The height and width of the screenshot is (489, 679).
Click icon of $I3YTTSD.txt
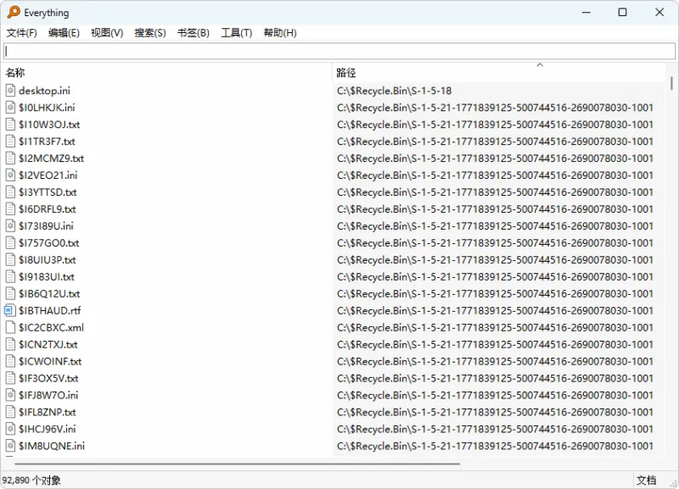tap(10, 192)
